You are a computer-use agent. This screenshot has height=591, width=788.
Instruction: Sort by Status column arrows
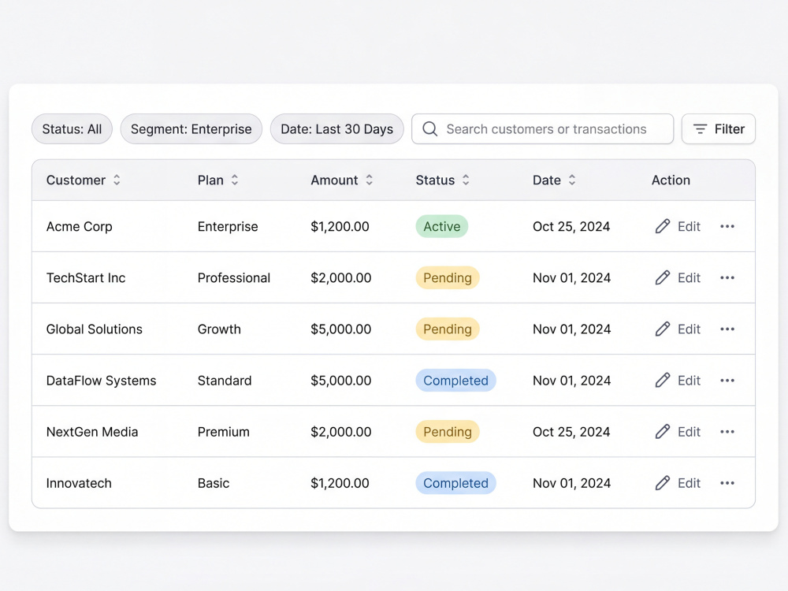(466, 180)
